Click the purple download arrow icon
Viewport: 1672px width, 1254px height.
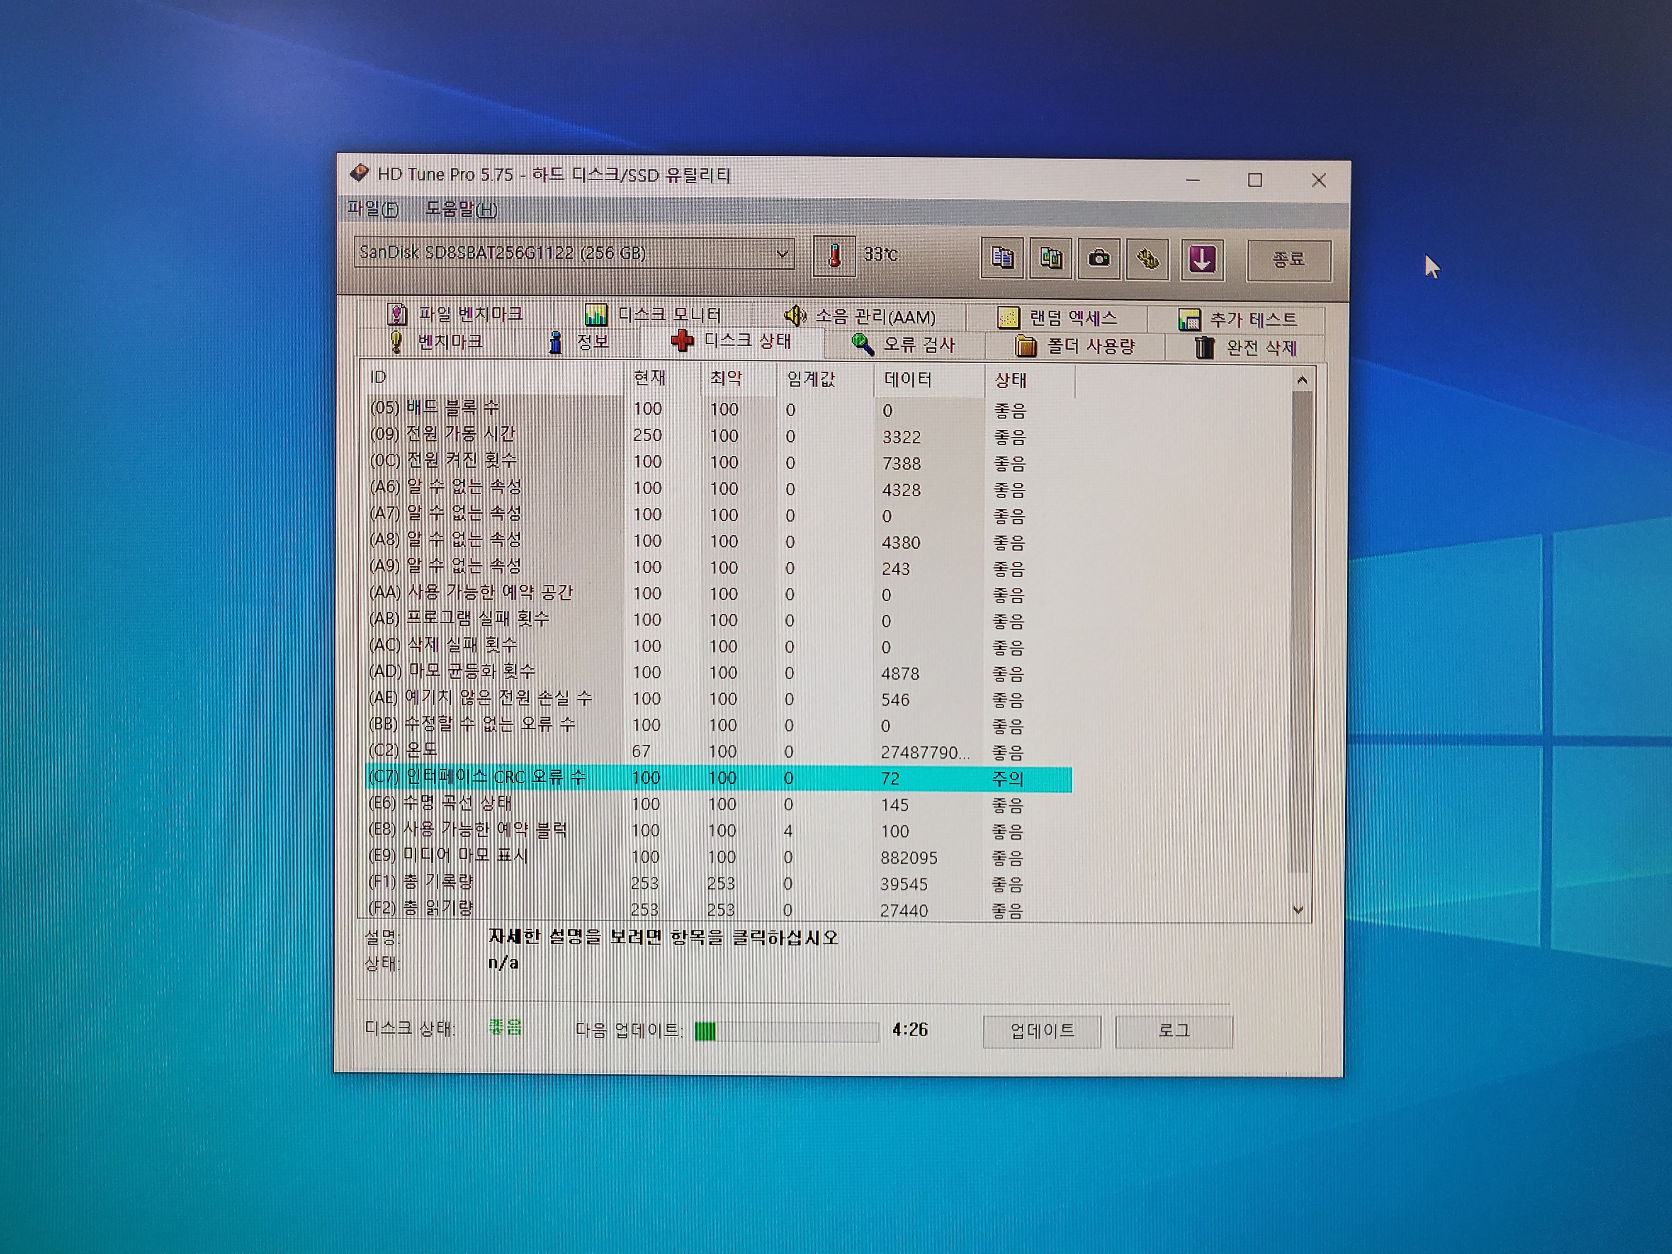pyautogui.click(x=1202, y=260)
